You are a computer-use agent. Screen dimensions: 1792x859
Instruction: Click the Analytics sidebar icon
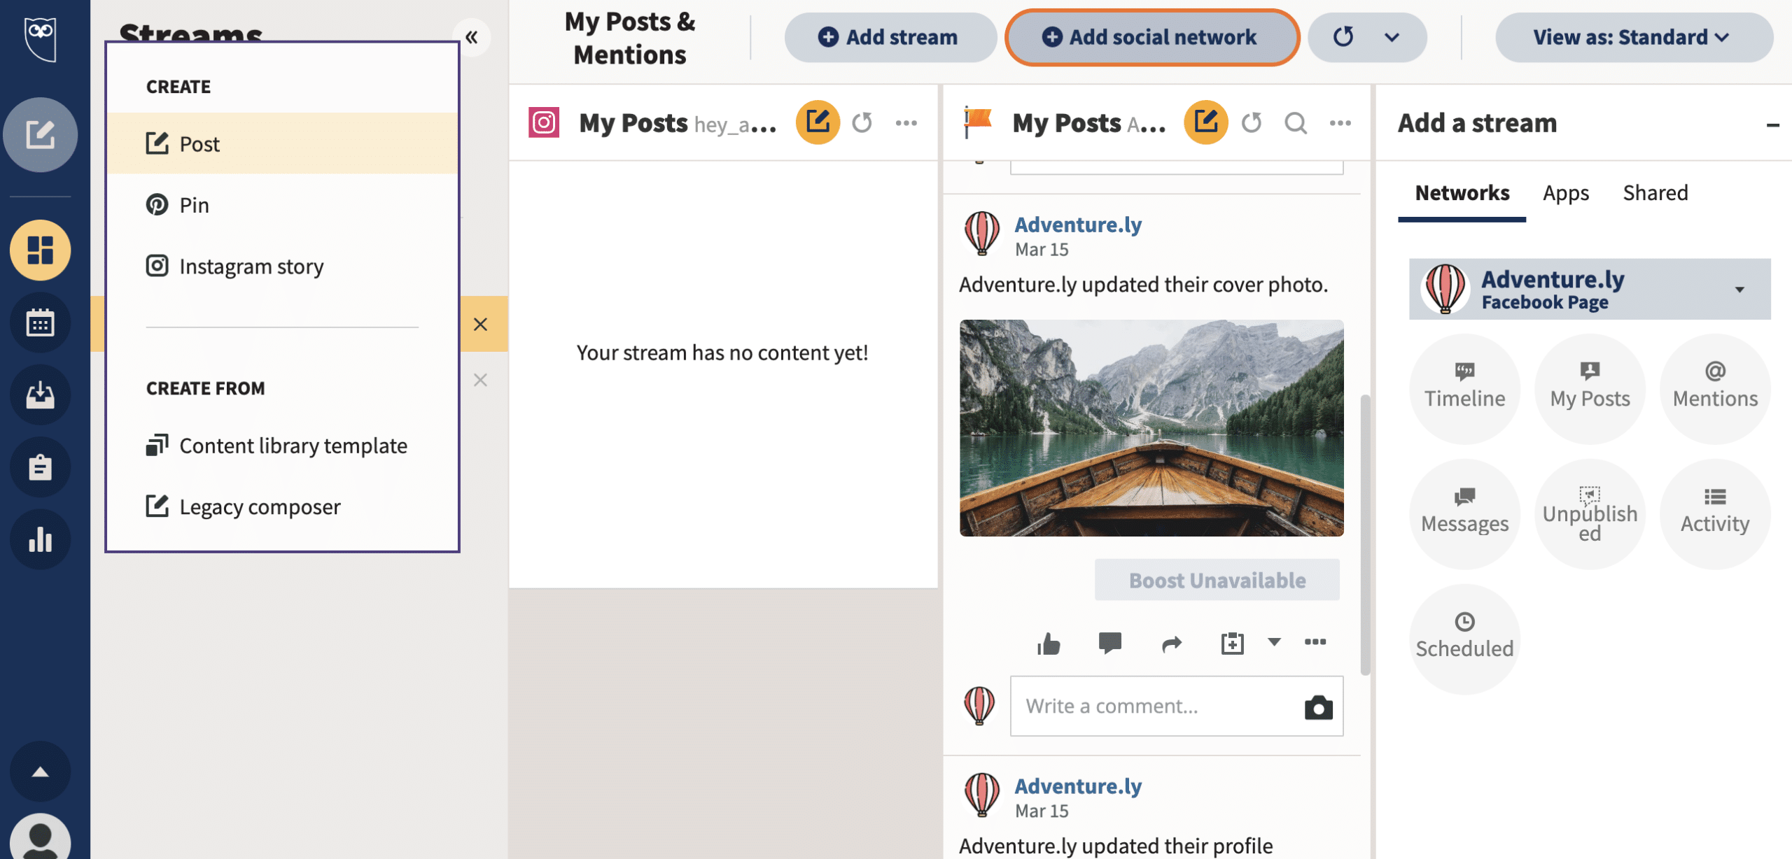pos(40,538)
